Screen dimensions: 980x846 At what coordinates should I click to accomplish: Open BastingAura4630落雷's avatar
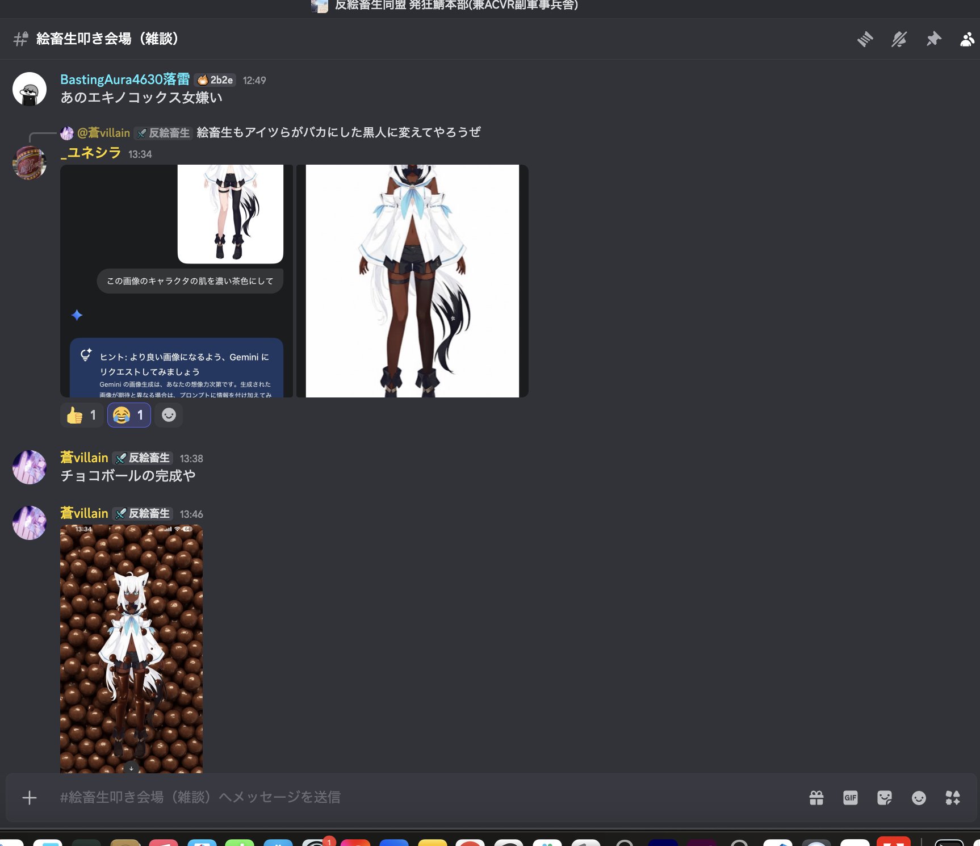[30, 89]
